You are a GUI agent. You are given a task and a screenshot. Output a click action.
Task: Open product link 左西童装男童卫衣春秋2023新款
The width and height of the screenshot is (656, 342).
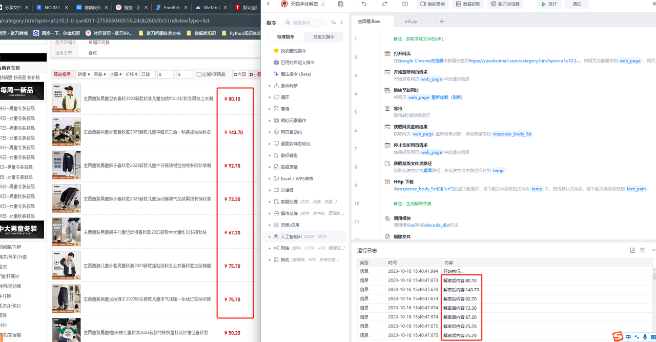[149, 99]
